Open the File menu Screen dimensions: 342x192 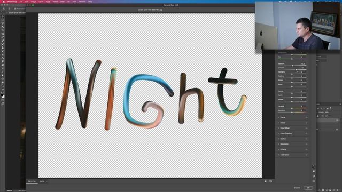pos(21,2)
